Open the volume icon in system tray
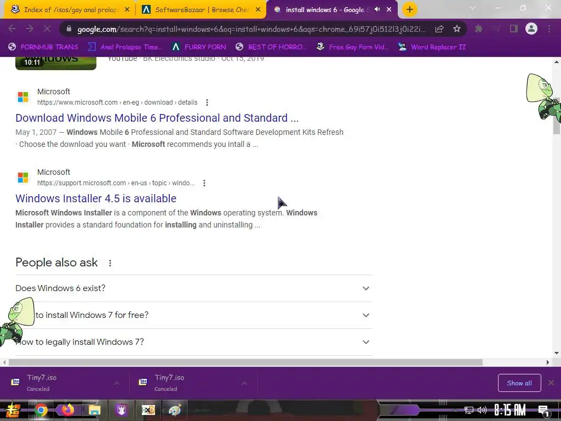Image resolution: width=561 pixels, height=421 pixels. [x=482, y=410]
